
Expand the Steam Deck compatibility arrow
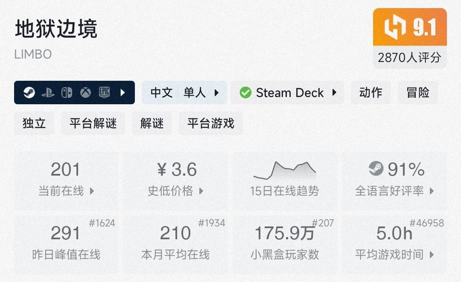[x=334, y=93]
